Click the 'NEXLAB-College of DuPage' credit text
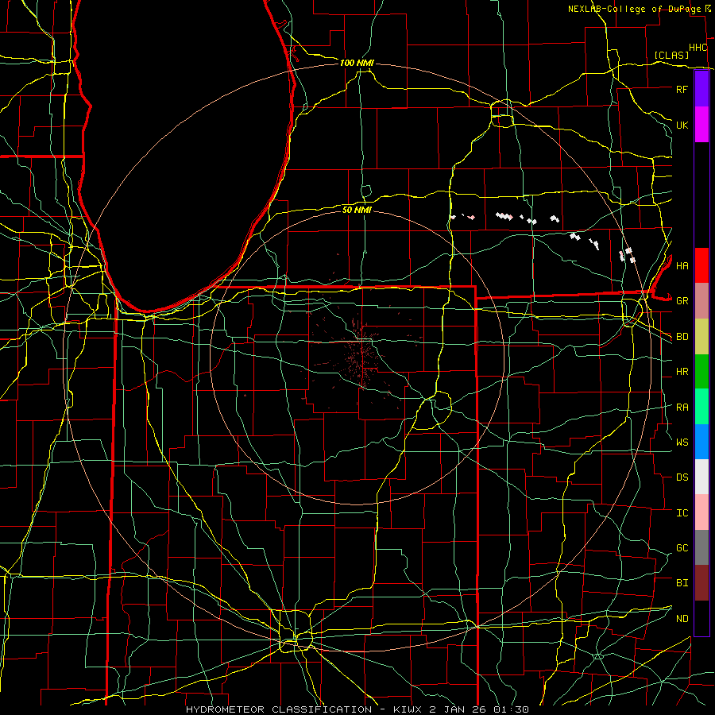 pyautogui.click(x=634, y=9)
